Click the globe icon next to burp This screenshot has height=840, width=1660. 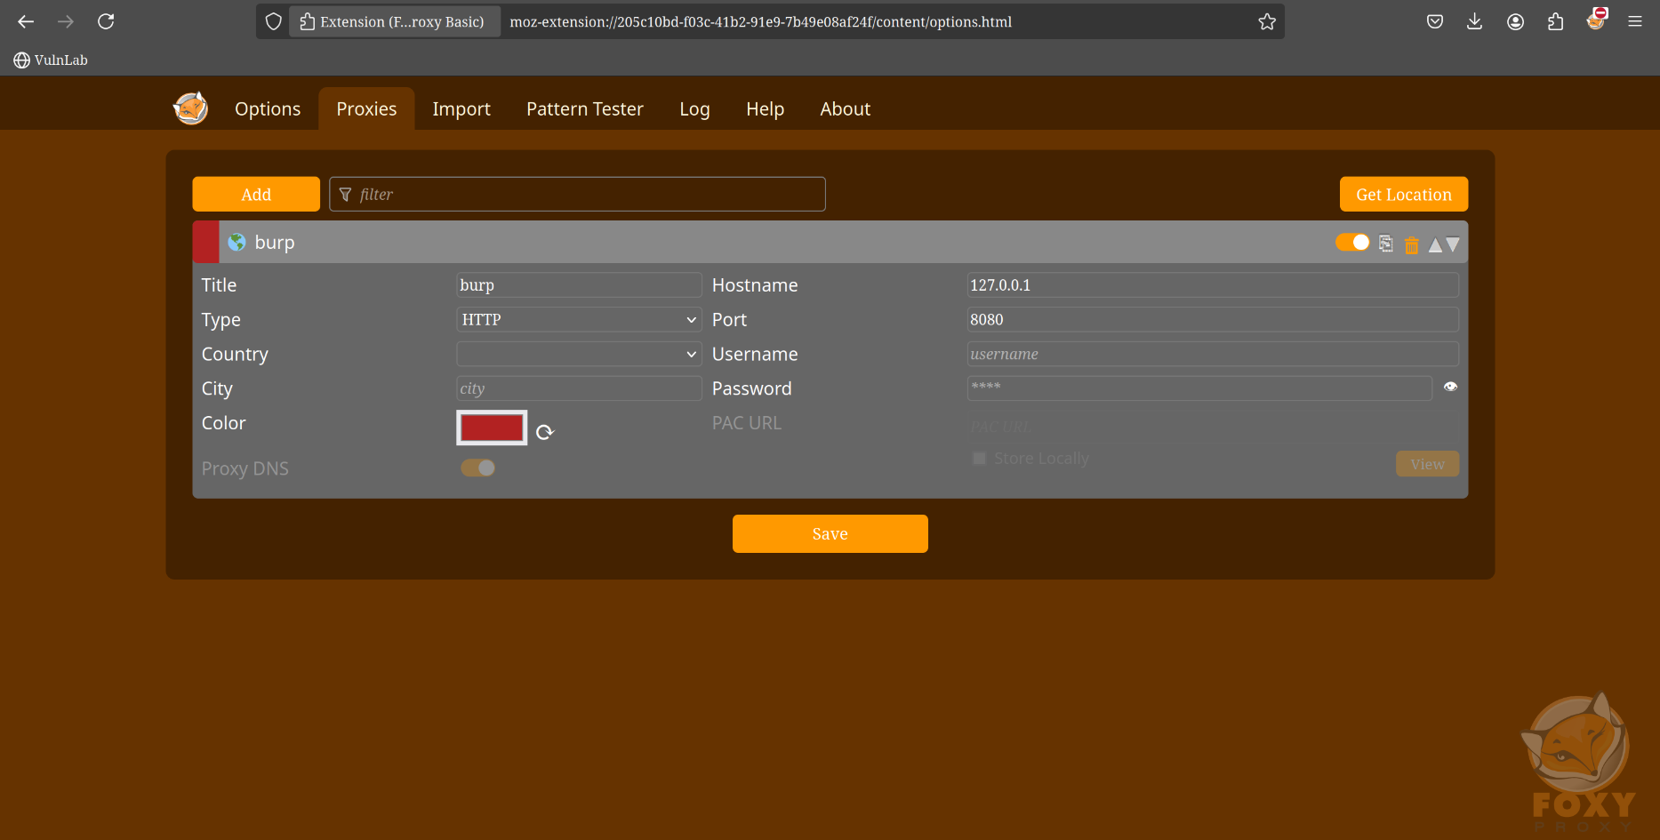point(237,242)
